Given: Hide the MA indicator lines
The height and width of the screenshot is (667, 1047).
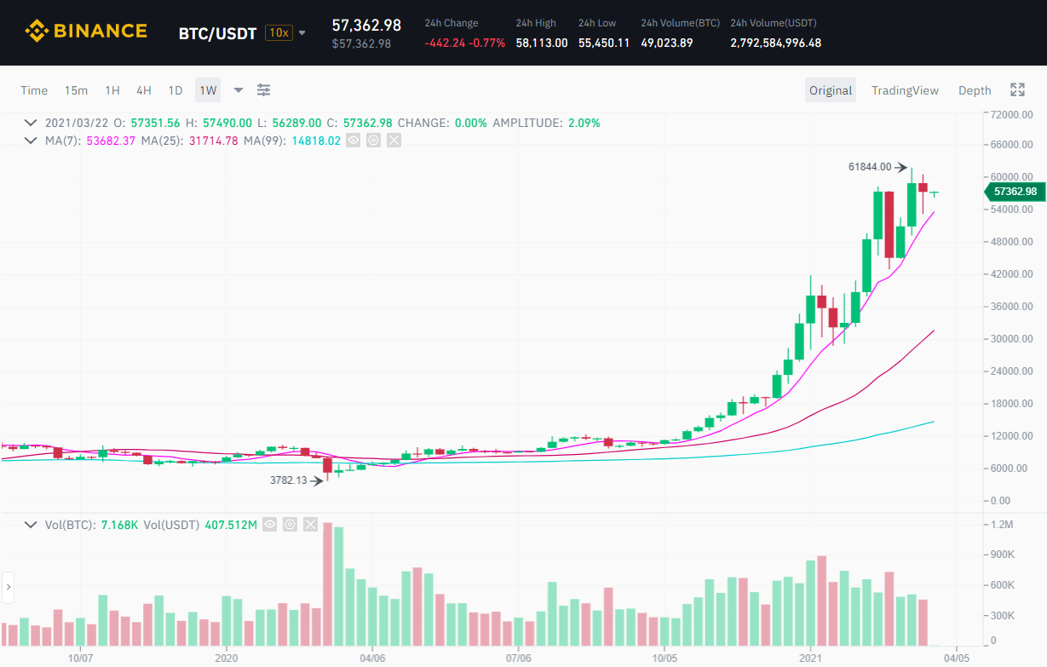Looking at the screenshot, I should (353, 141).
